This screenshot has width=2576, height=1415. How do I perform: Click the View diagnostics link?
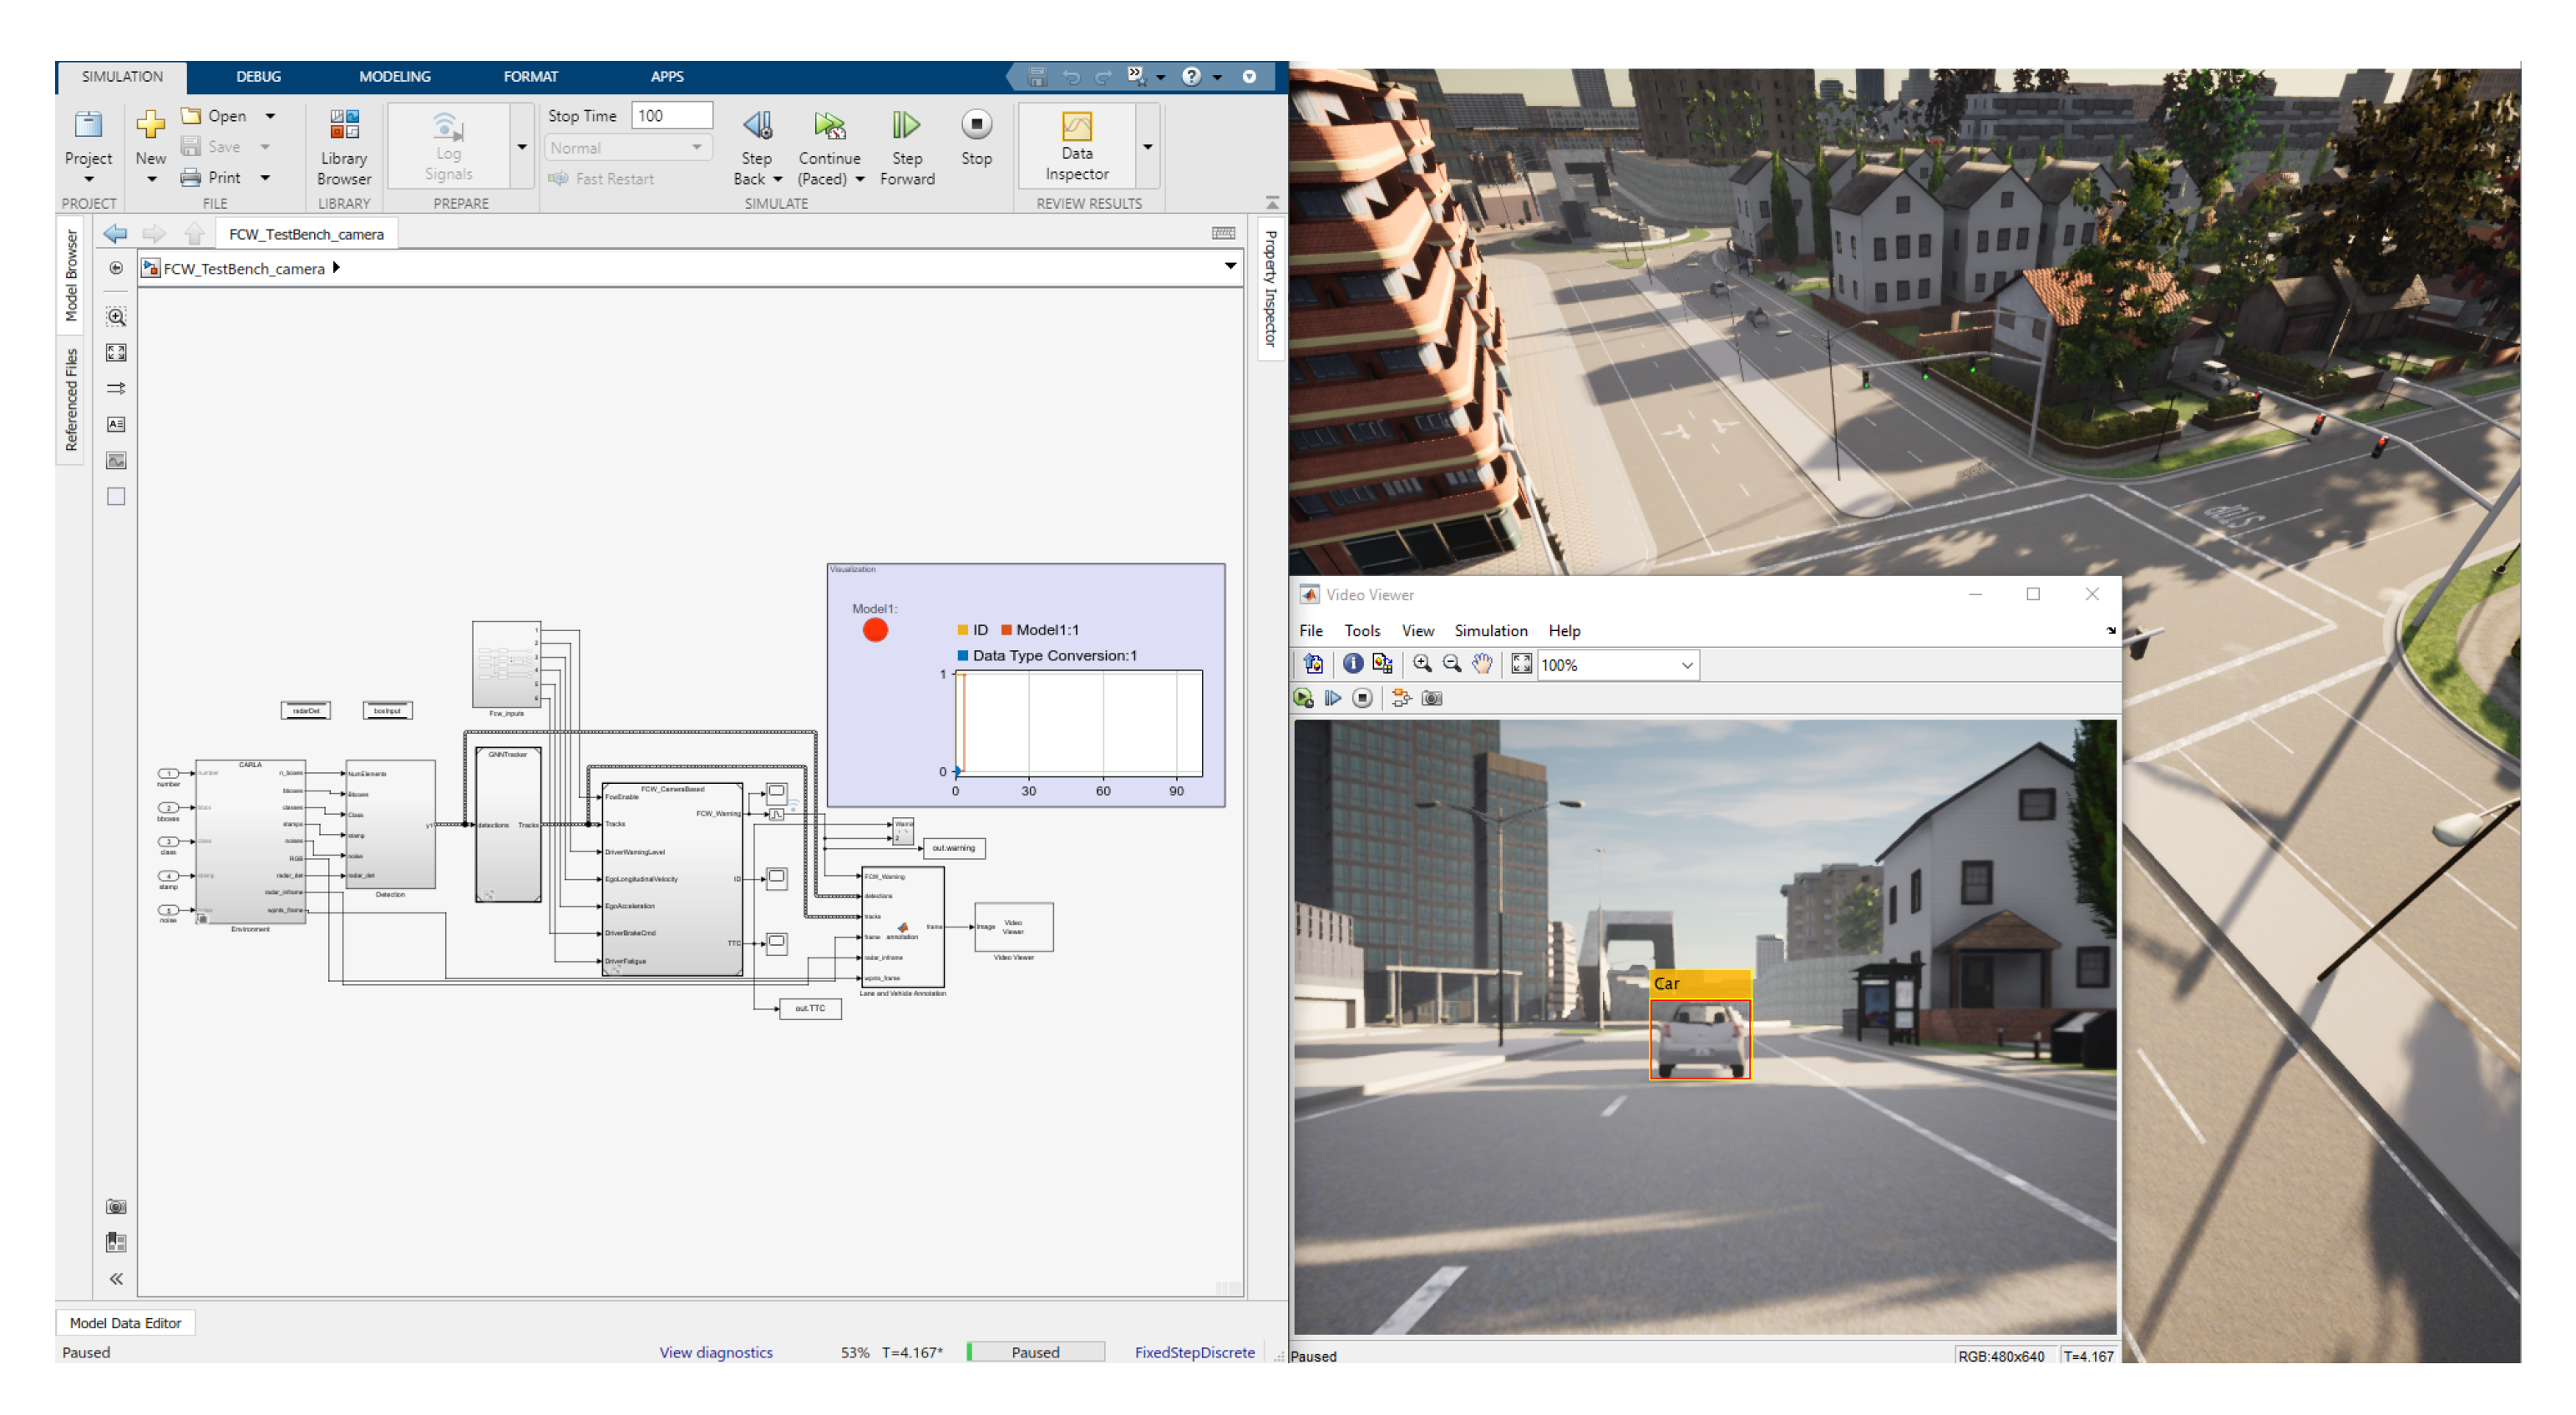tap(715, 1353)
